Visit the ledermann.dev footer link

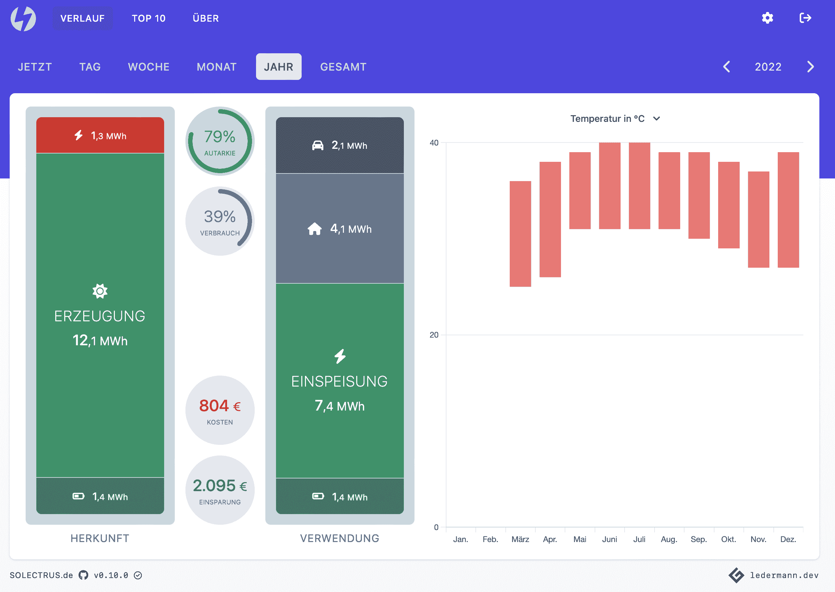(784, 575)
